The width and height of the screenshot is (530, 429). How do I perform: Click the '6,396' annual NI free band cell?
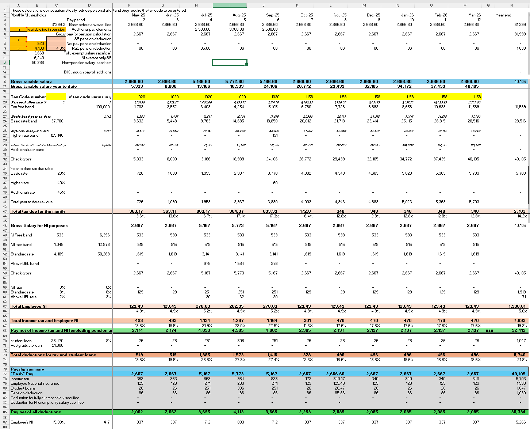[x=104, y=235]
